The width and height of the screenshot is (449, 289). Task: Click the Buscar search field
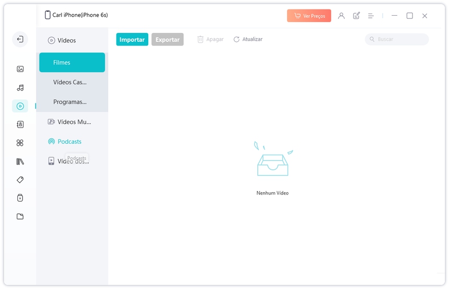(397, 39)
